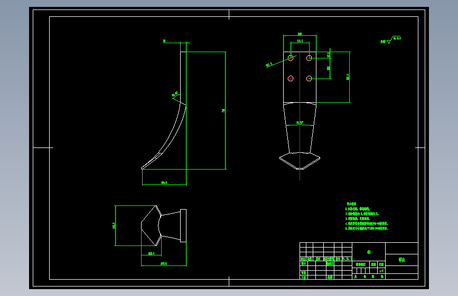The width and height of the screenshot is (458, 296).
Task: Select the longer horizontal dimension under the top view
Action: [164, 264]
